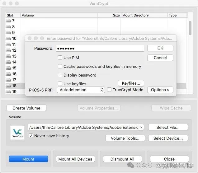Uncheck Never save history
The width and height of the screenshot is (198, 173).
pos(31,136)
